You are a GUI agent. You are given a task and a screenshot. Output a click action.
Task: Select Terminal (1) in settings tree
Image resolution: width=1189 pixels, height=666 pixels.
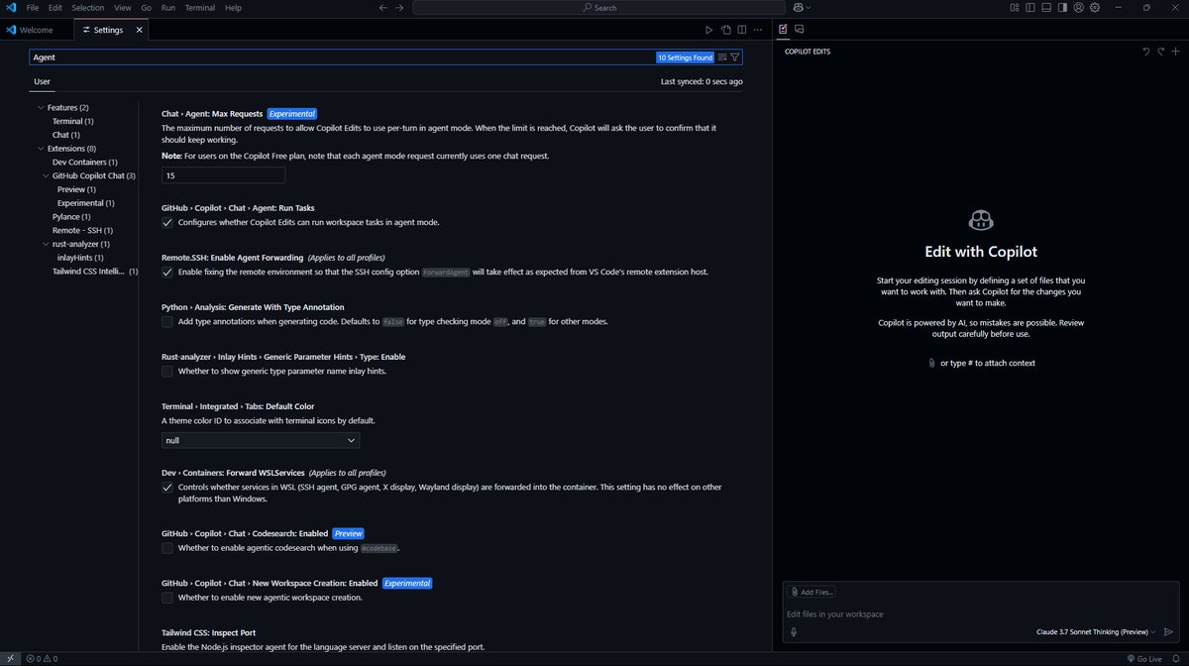pyautogui.click(x=73, y=121)
